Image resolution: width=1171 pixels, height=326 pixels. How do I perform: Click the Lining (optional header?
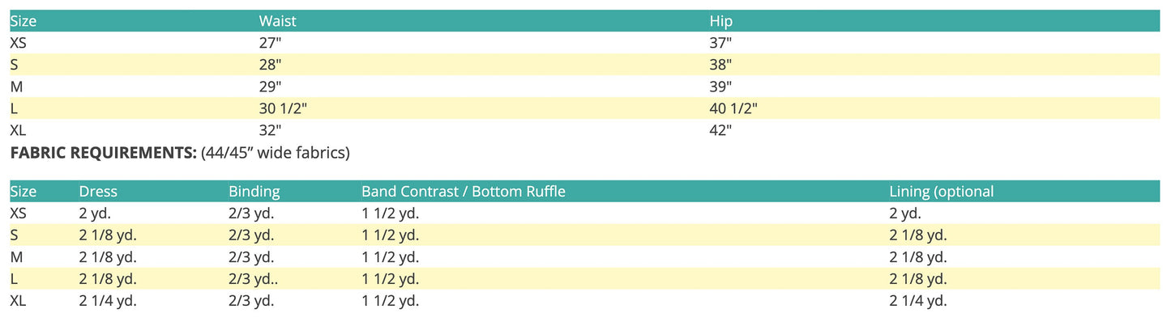tap(941, 192)
